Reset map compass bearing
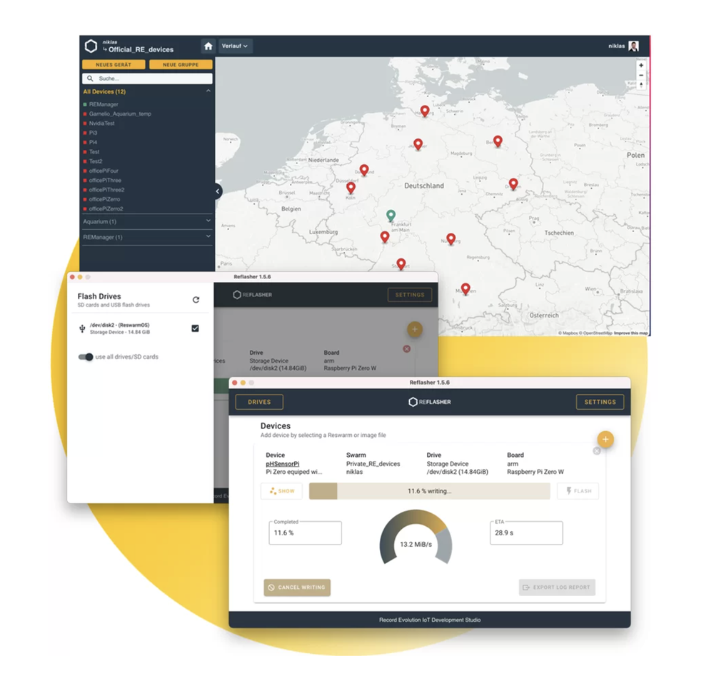Image resolution: width=714 pixels, height=681 pixels. click(x=641, y=85)
